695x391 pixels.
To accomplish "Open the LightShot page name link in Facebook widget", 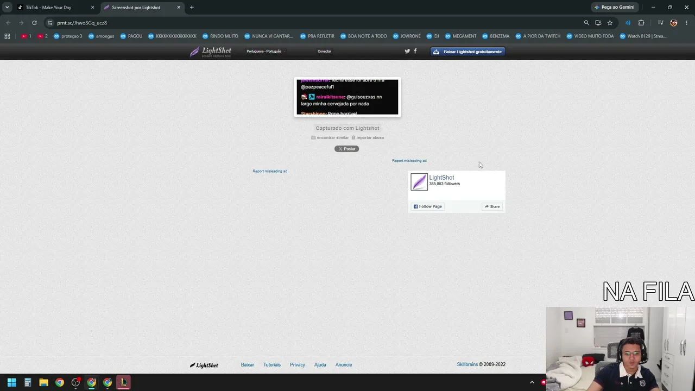I will click(x=441, y=178).
